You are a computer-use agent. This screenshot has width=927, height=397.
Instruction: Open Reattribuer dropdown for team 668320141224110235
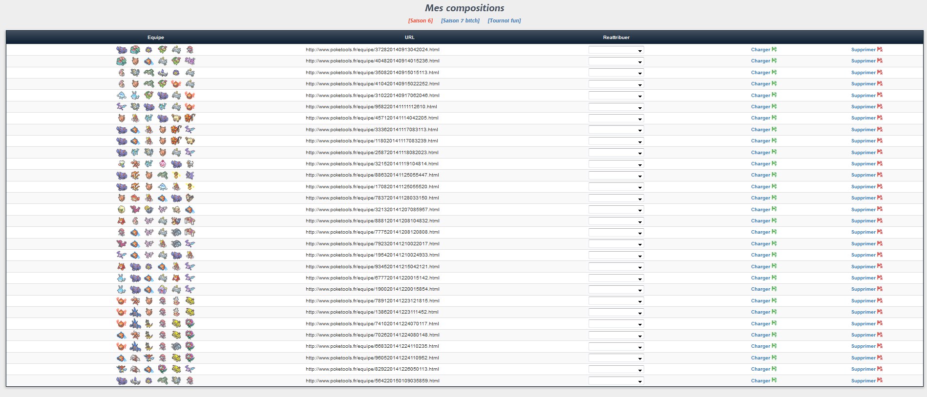(616, 347)
